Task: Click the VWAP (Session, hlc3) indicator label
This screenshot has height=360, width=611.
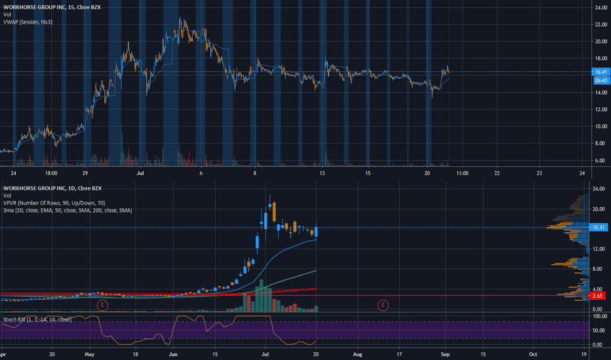Action: tap(28, 22)
